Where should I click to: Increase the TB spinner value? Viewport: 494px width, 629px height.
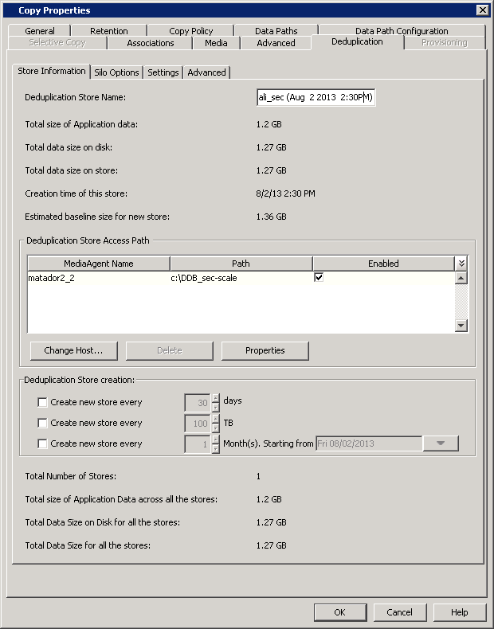click(x=215, y=419)
